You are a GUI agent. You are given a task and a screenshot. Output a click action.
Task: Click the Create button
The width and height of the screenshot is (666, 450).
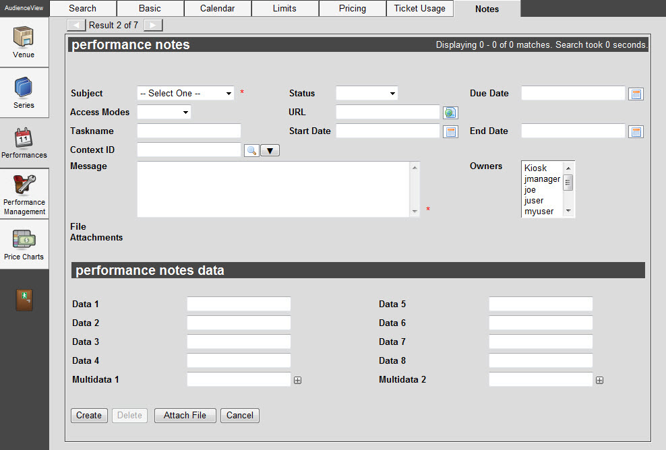pos(89,415)
